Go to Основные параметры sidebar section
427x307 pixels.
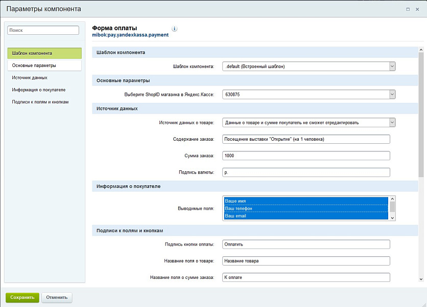(44, 65)
